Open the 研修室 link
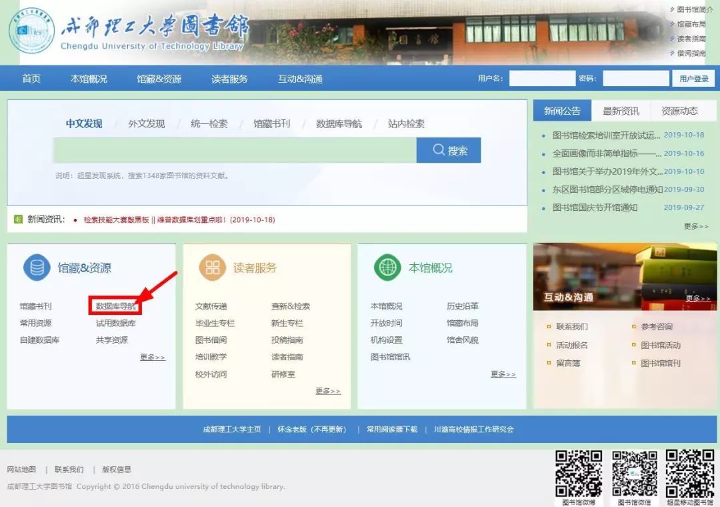 pyautogui.click(x=283, y=374)
